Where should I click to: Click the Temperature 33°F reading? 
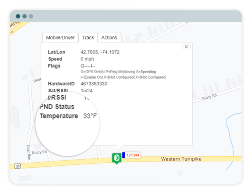[90, 116]
